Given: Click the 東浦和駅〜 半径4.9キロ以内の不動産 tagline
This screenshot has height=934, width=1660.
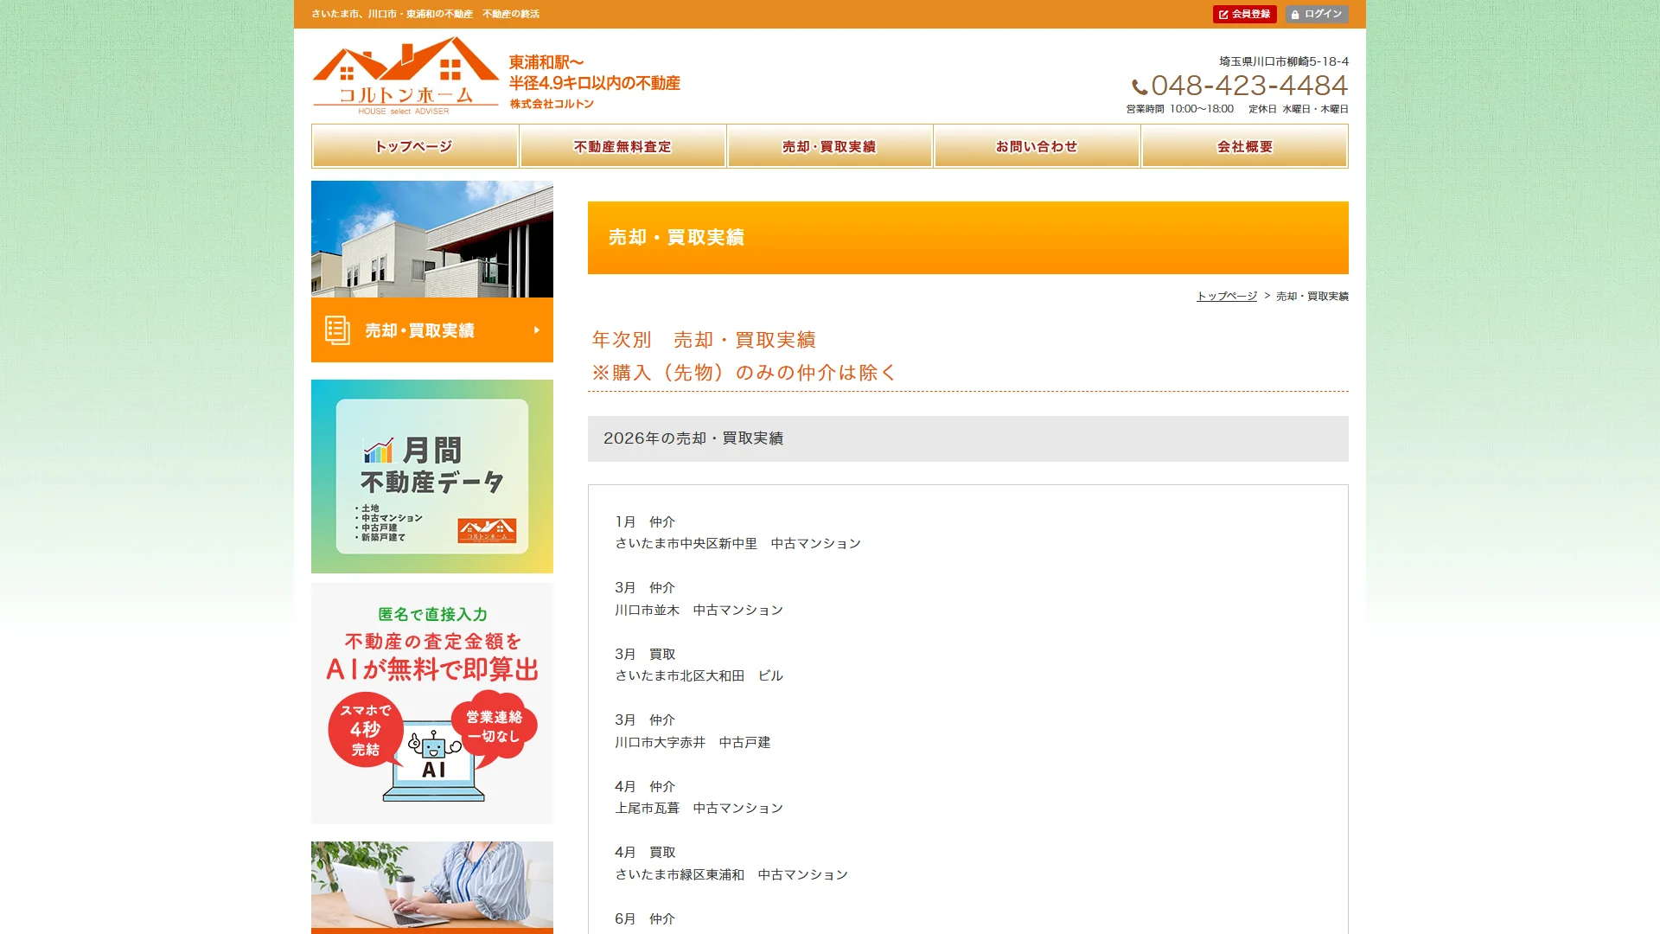Looking at the screenshot, I should (x=595, y=73).
